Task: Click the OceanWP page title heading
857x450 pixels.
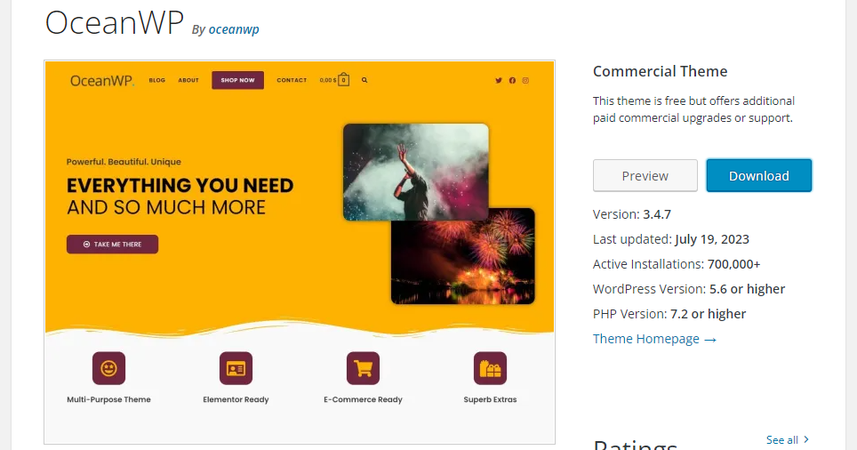Action: pos(114,23)
